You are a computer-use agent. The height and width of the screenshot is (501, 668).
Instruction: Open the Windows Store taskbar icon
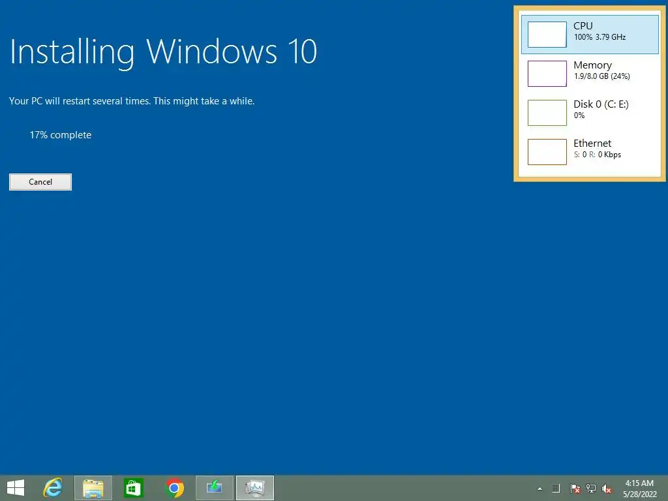click(133, 488)
